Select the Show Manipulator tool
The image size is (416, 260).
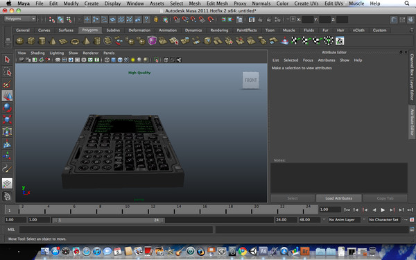tap(7, 156)
